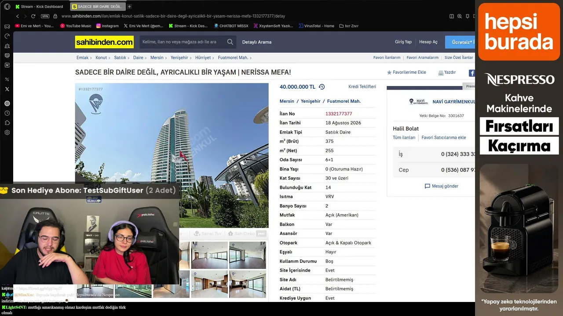Focus the listing search input field
This screenshot has width=563, height=316.
(183, 42)
